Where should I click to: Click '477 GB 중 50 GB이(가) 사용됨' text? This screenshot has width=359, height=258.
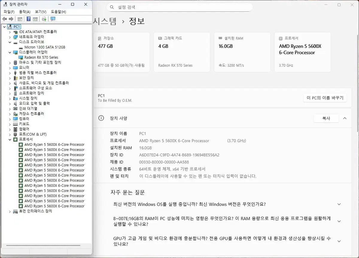[x=121, y=66]
